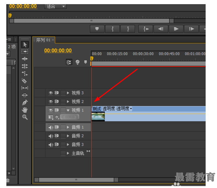Select the Selection arrow tool
Viewport: 217px width, 188px height.
25,45
